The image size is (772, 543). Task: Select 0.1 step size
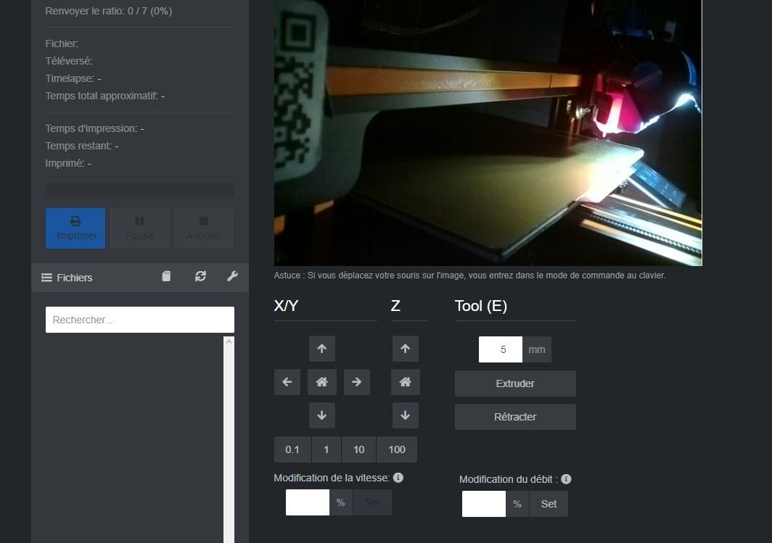click(292, 449)
